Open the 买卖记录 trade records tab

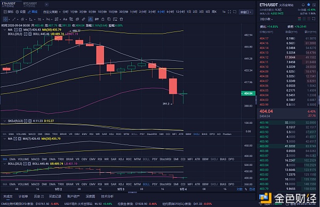55,196
